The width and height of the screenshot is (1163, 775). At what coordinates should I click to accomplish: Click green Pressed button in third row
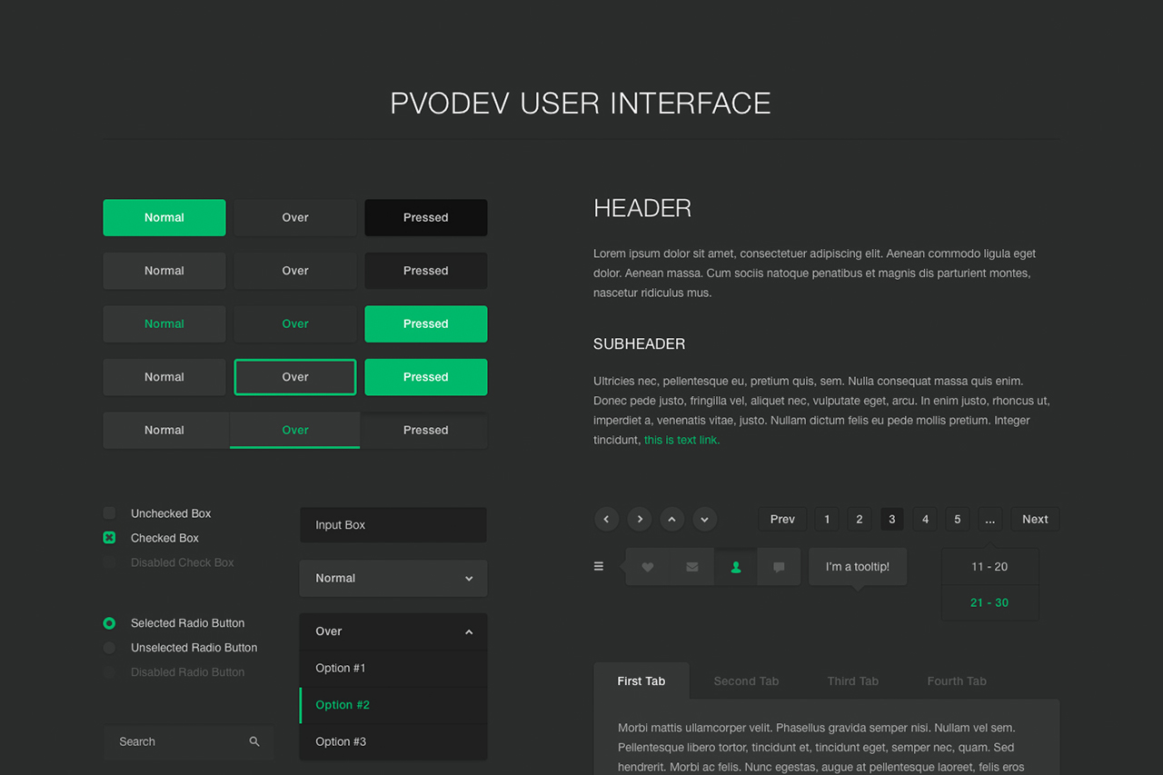(x=426, y=323)
